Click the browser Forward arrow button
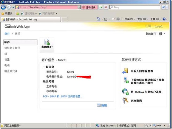Viewport: 172px width, 129px height. pos(9,7)
